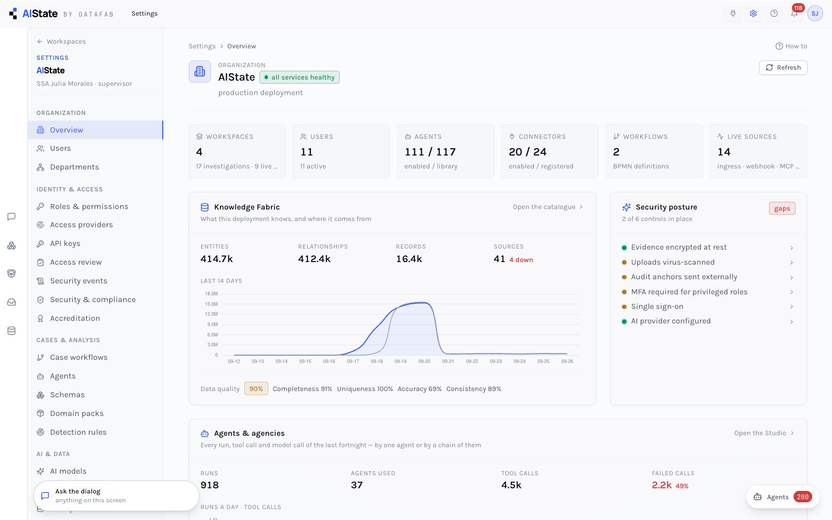Click the Refresh button
The height and width of the screenshot is (520, 832).
click(783, 68)
